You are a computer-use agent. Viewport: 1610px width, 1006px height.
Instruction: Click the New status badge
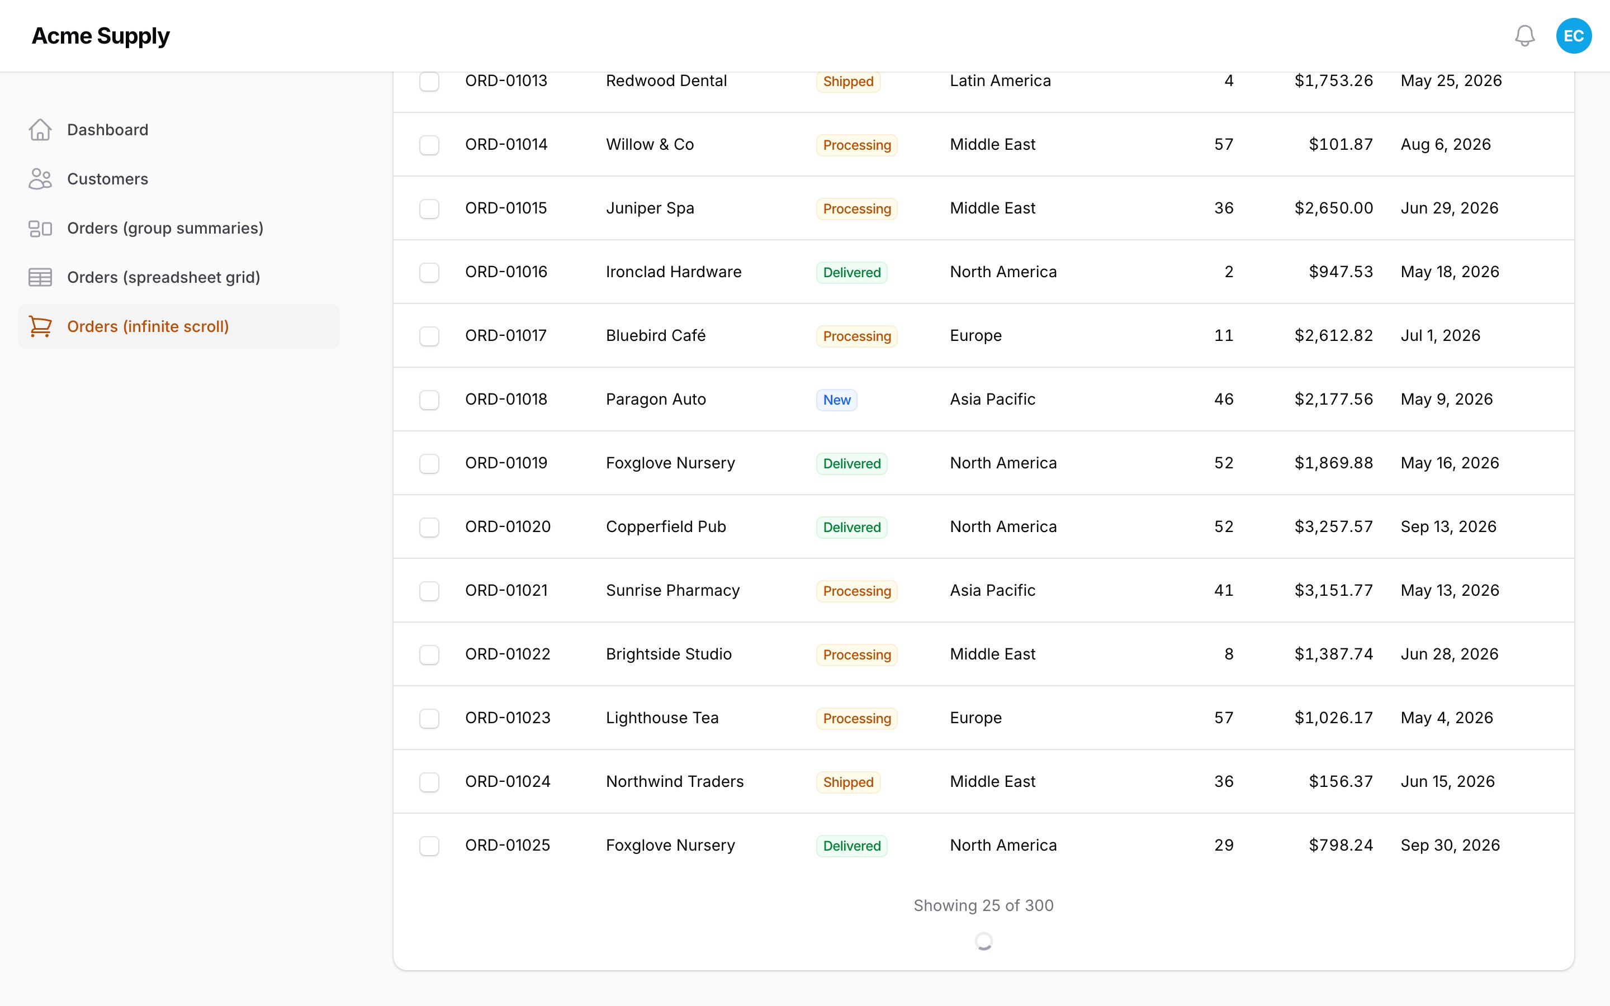(836, 400)
